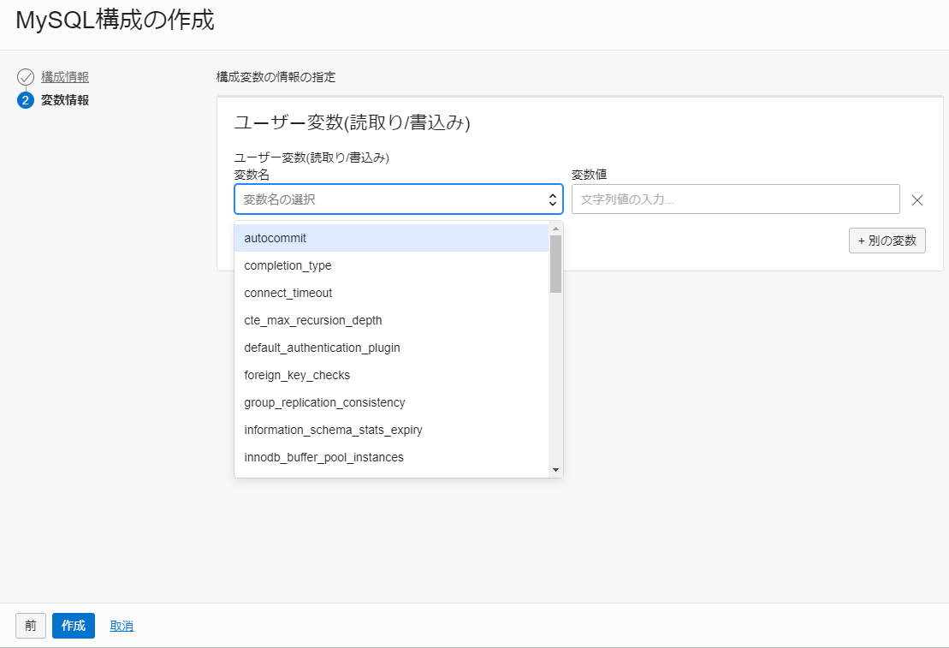Image resolution: width=949 pixels, height=648 pixels.
Task: Select autocommit from variable list
Action: point(391,238)
